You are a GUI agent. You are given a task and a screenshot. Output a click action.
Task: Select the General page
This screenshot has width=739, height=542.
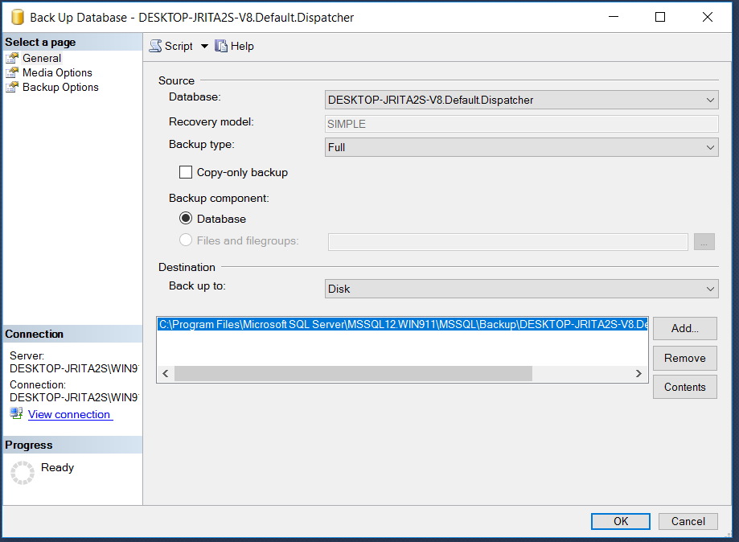[42, 58]
